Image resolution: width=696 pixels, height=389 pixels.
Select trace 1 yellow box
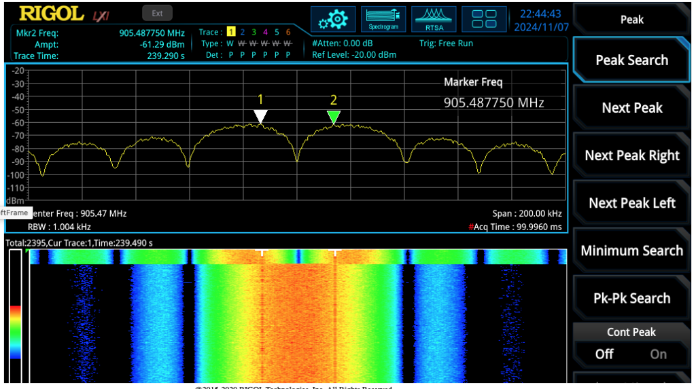(230, 32)
